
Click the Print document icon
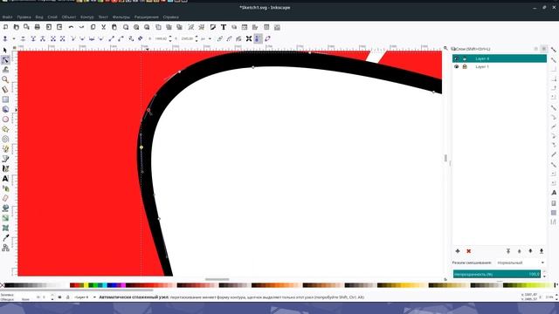[x=37, y=27]
